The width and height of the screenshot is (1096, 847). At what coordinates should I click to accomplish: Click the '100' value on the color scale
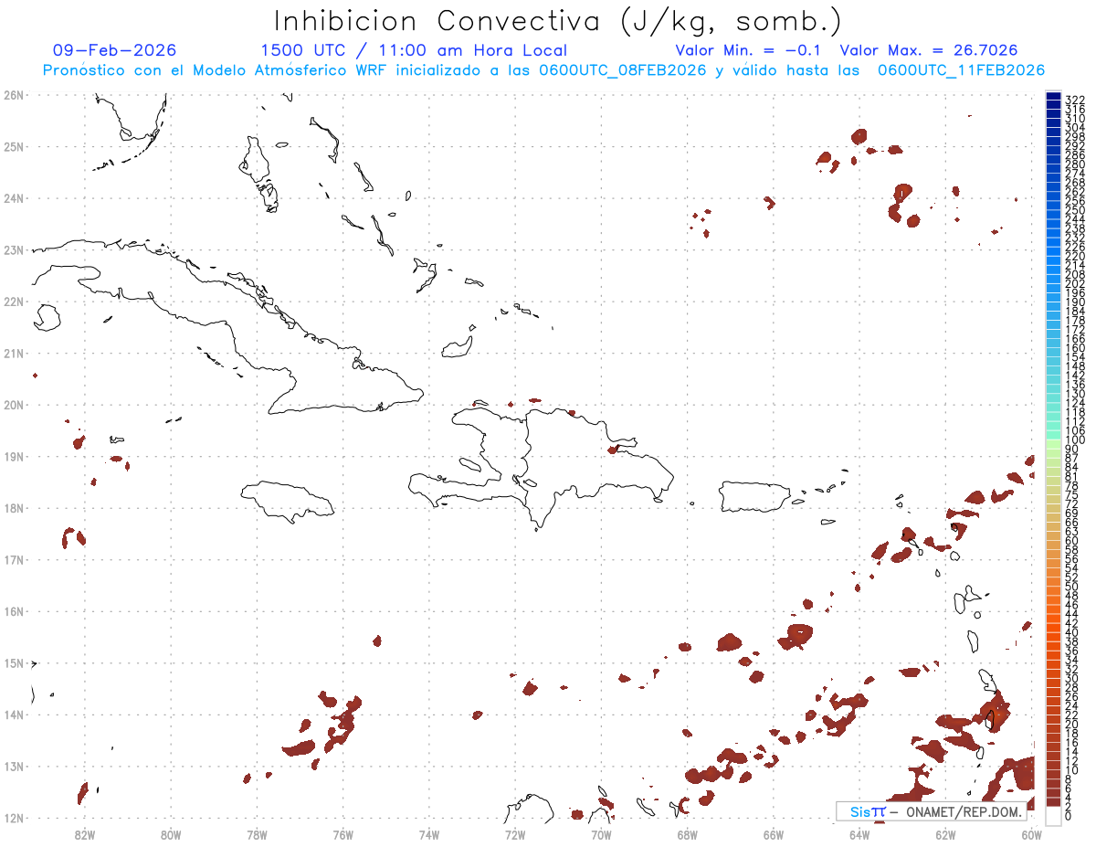[1075, 440]
